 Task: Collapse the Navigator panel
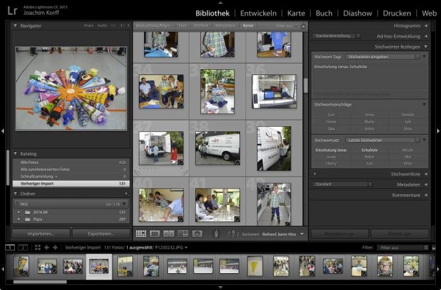(x=15, y=25)
